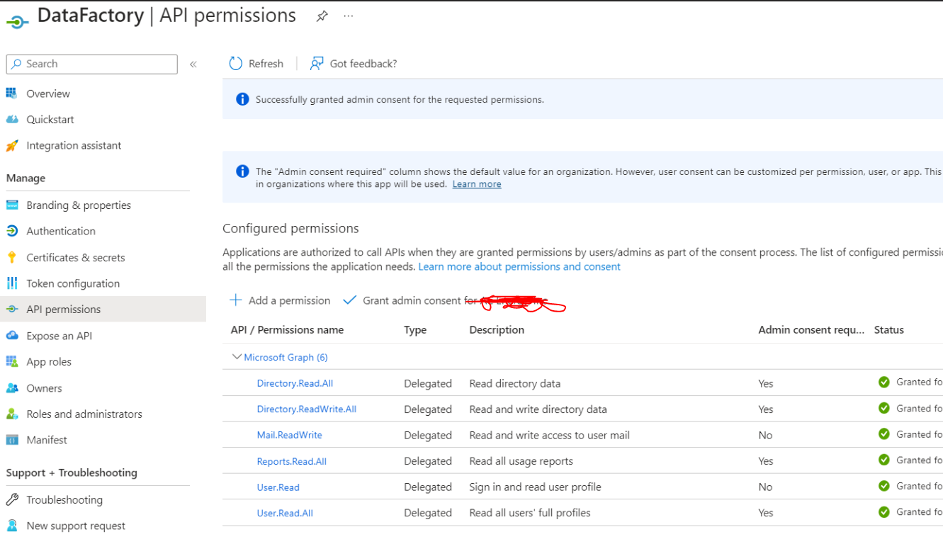Click the Token configuration bars icon
Screen dimensions: 943x544
point(12,283)
